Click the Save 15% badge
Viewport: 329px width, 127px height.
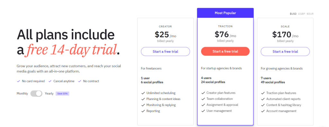pyautogui.click(x=62, y=93)
